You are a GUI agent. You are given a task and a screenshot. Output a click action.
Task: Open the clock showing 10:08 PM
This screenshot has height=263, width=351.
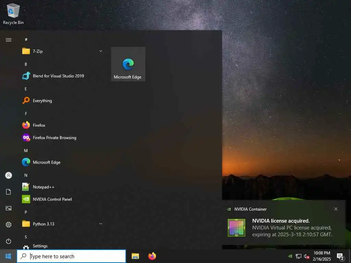pos(322,256)
